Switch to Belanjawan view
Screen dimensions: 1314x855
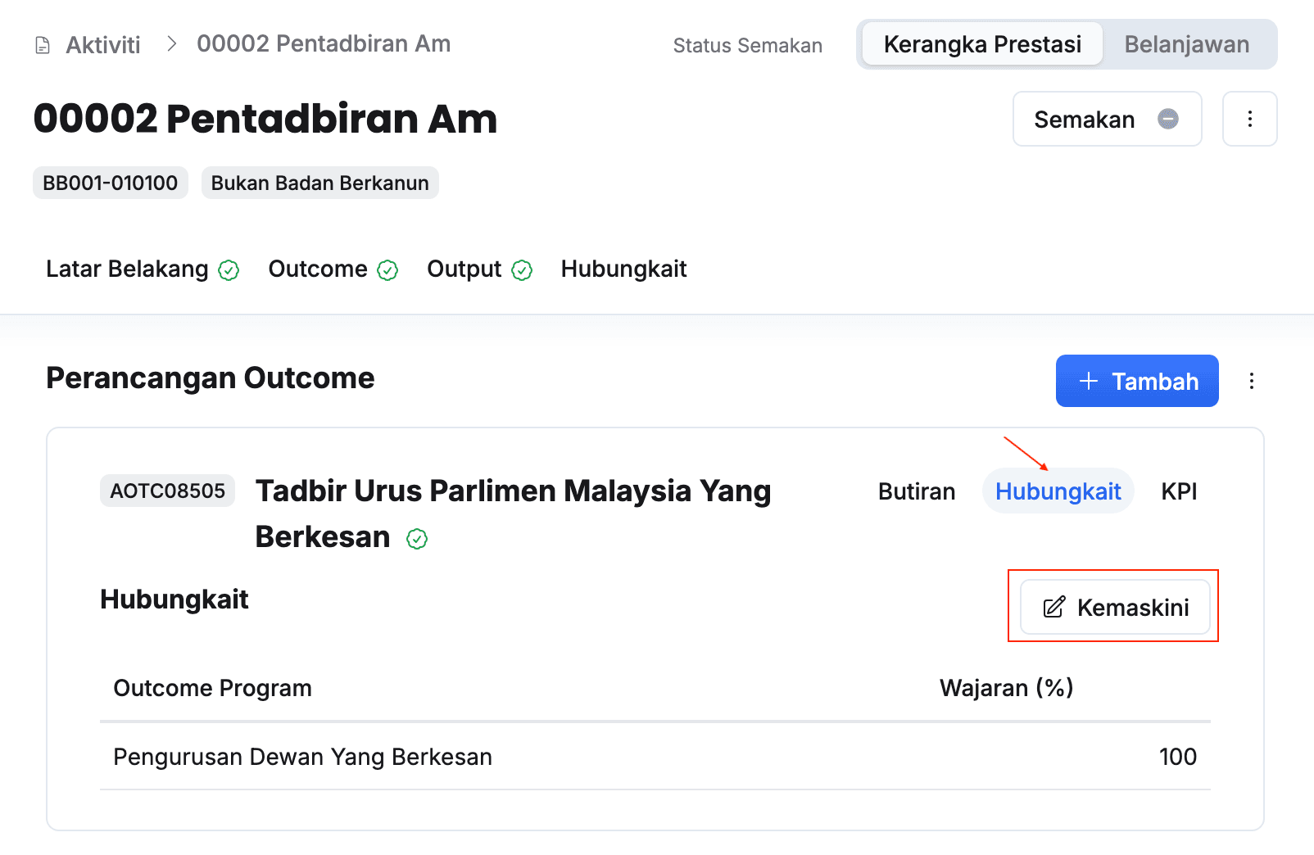pyautogui.click(x=1186, y=44)
